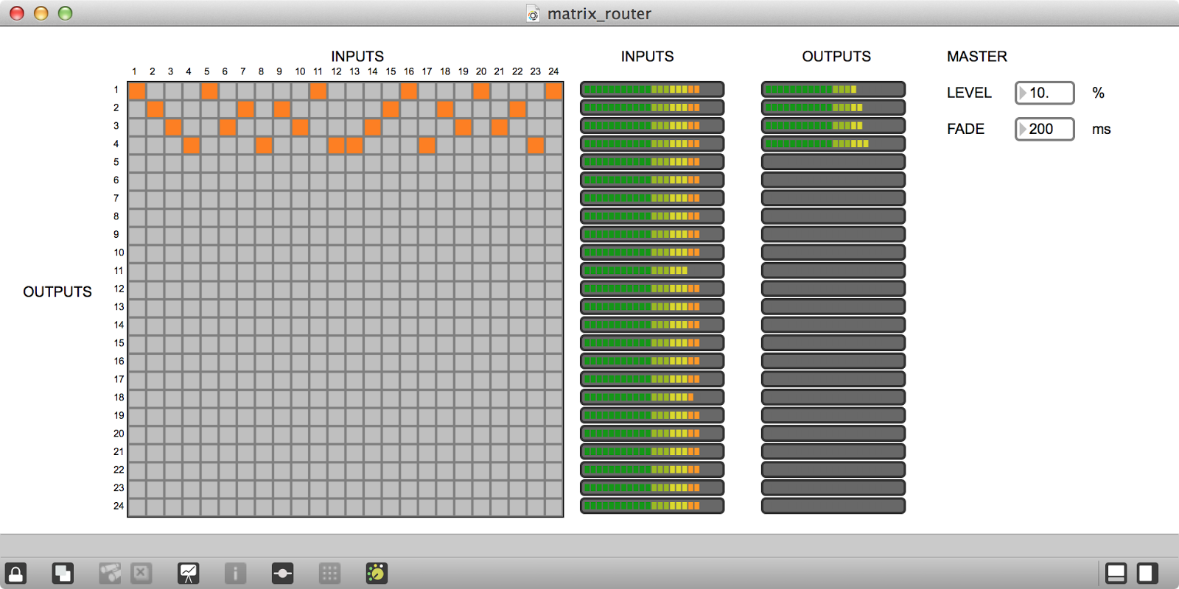
Task: Close the matrix_router window
Action: [17, 13]
